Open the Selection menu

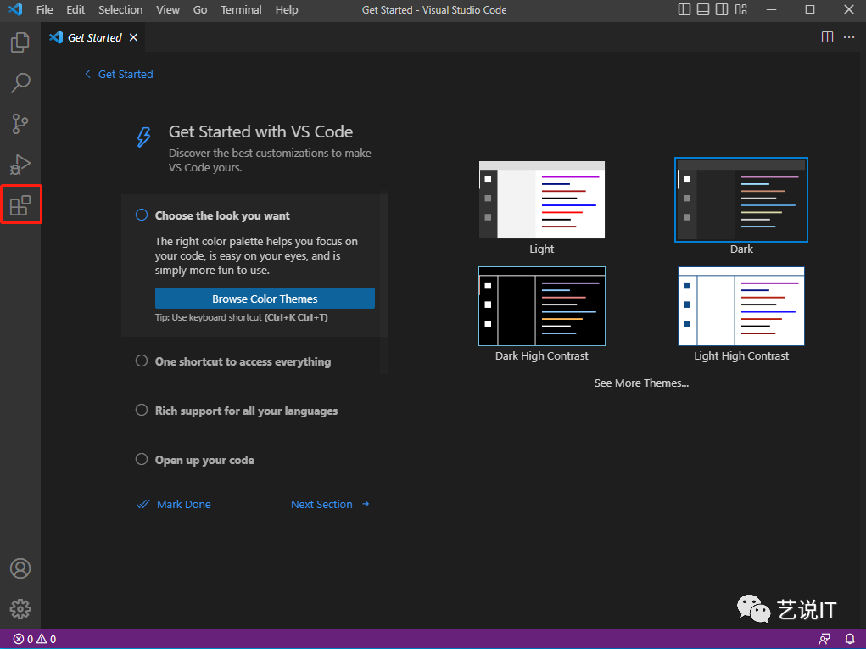coord(120,9)
